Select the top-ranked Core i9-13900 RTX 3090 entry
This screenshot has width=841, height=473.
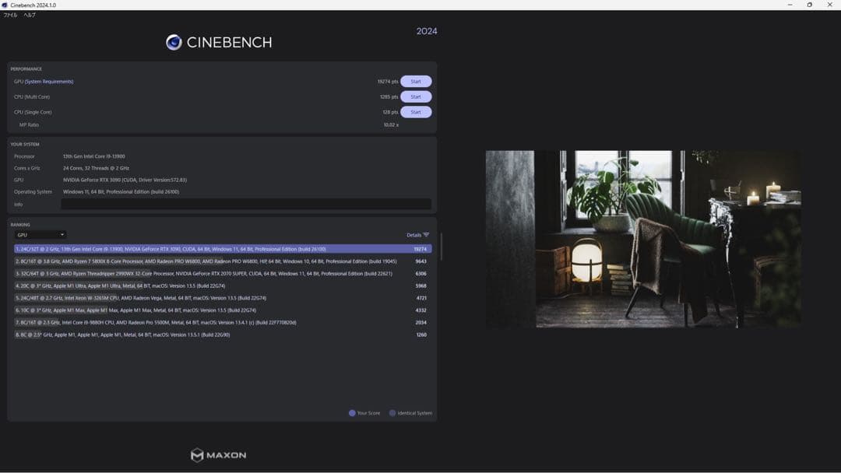point(222,249)
